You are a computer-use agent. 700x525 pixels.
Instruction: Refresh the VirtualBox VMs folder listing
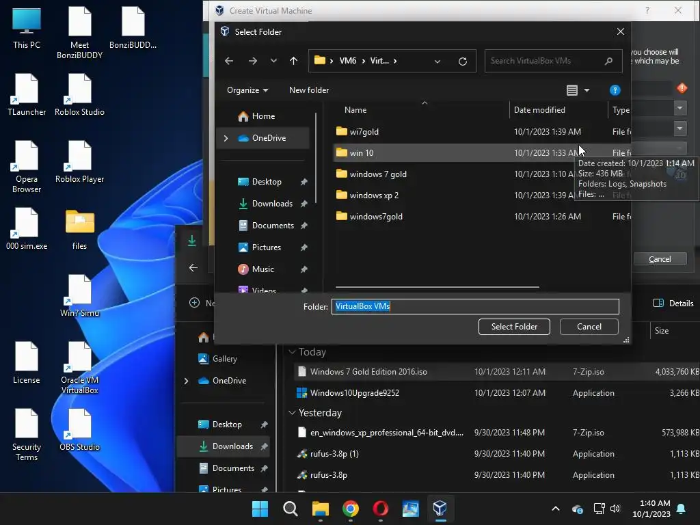point(463,61)
